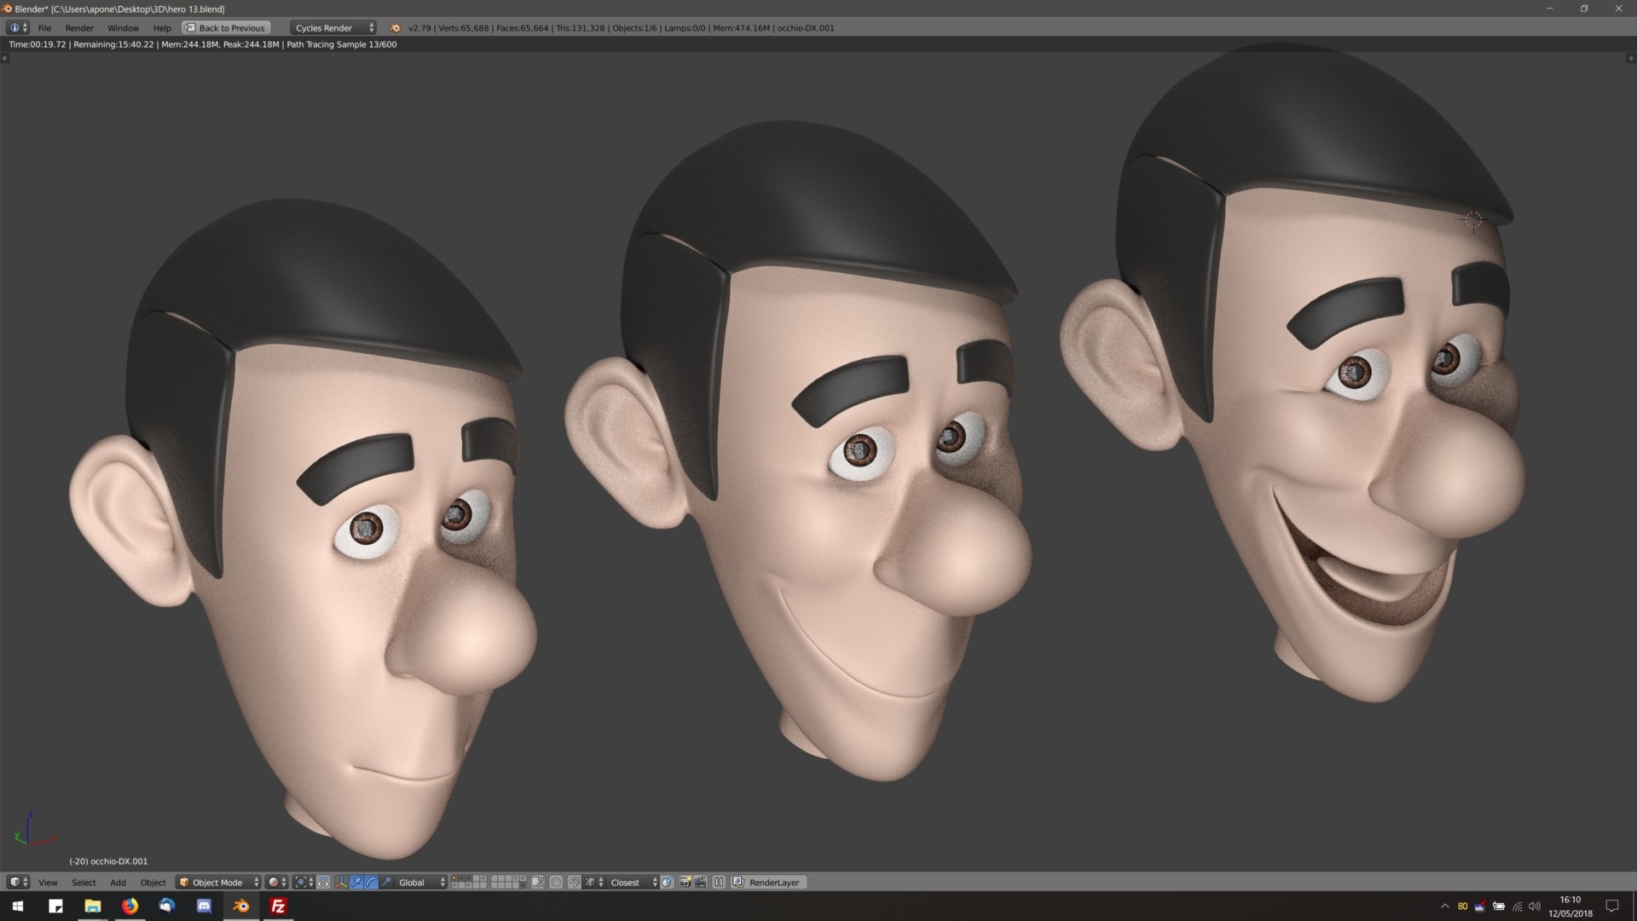Open the Closest snap target dropdown
This screenshot has height=921, width=1637.
(x=633, y=882)
